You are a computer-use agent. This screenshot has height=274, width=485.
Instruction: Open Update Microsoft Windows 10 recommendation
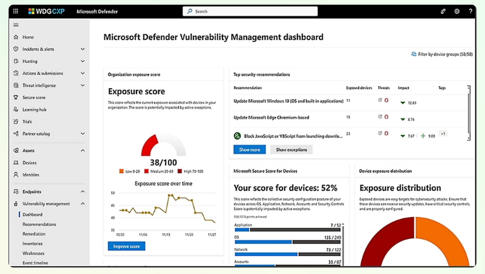[x=289, y=101]
